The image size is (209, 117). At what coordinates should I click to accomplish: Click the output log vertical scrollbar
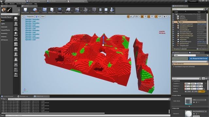pos(169,111)
